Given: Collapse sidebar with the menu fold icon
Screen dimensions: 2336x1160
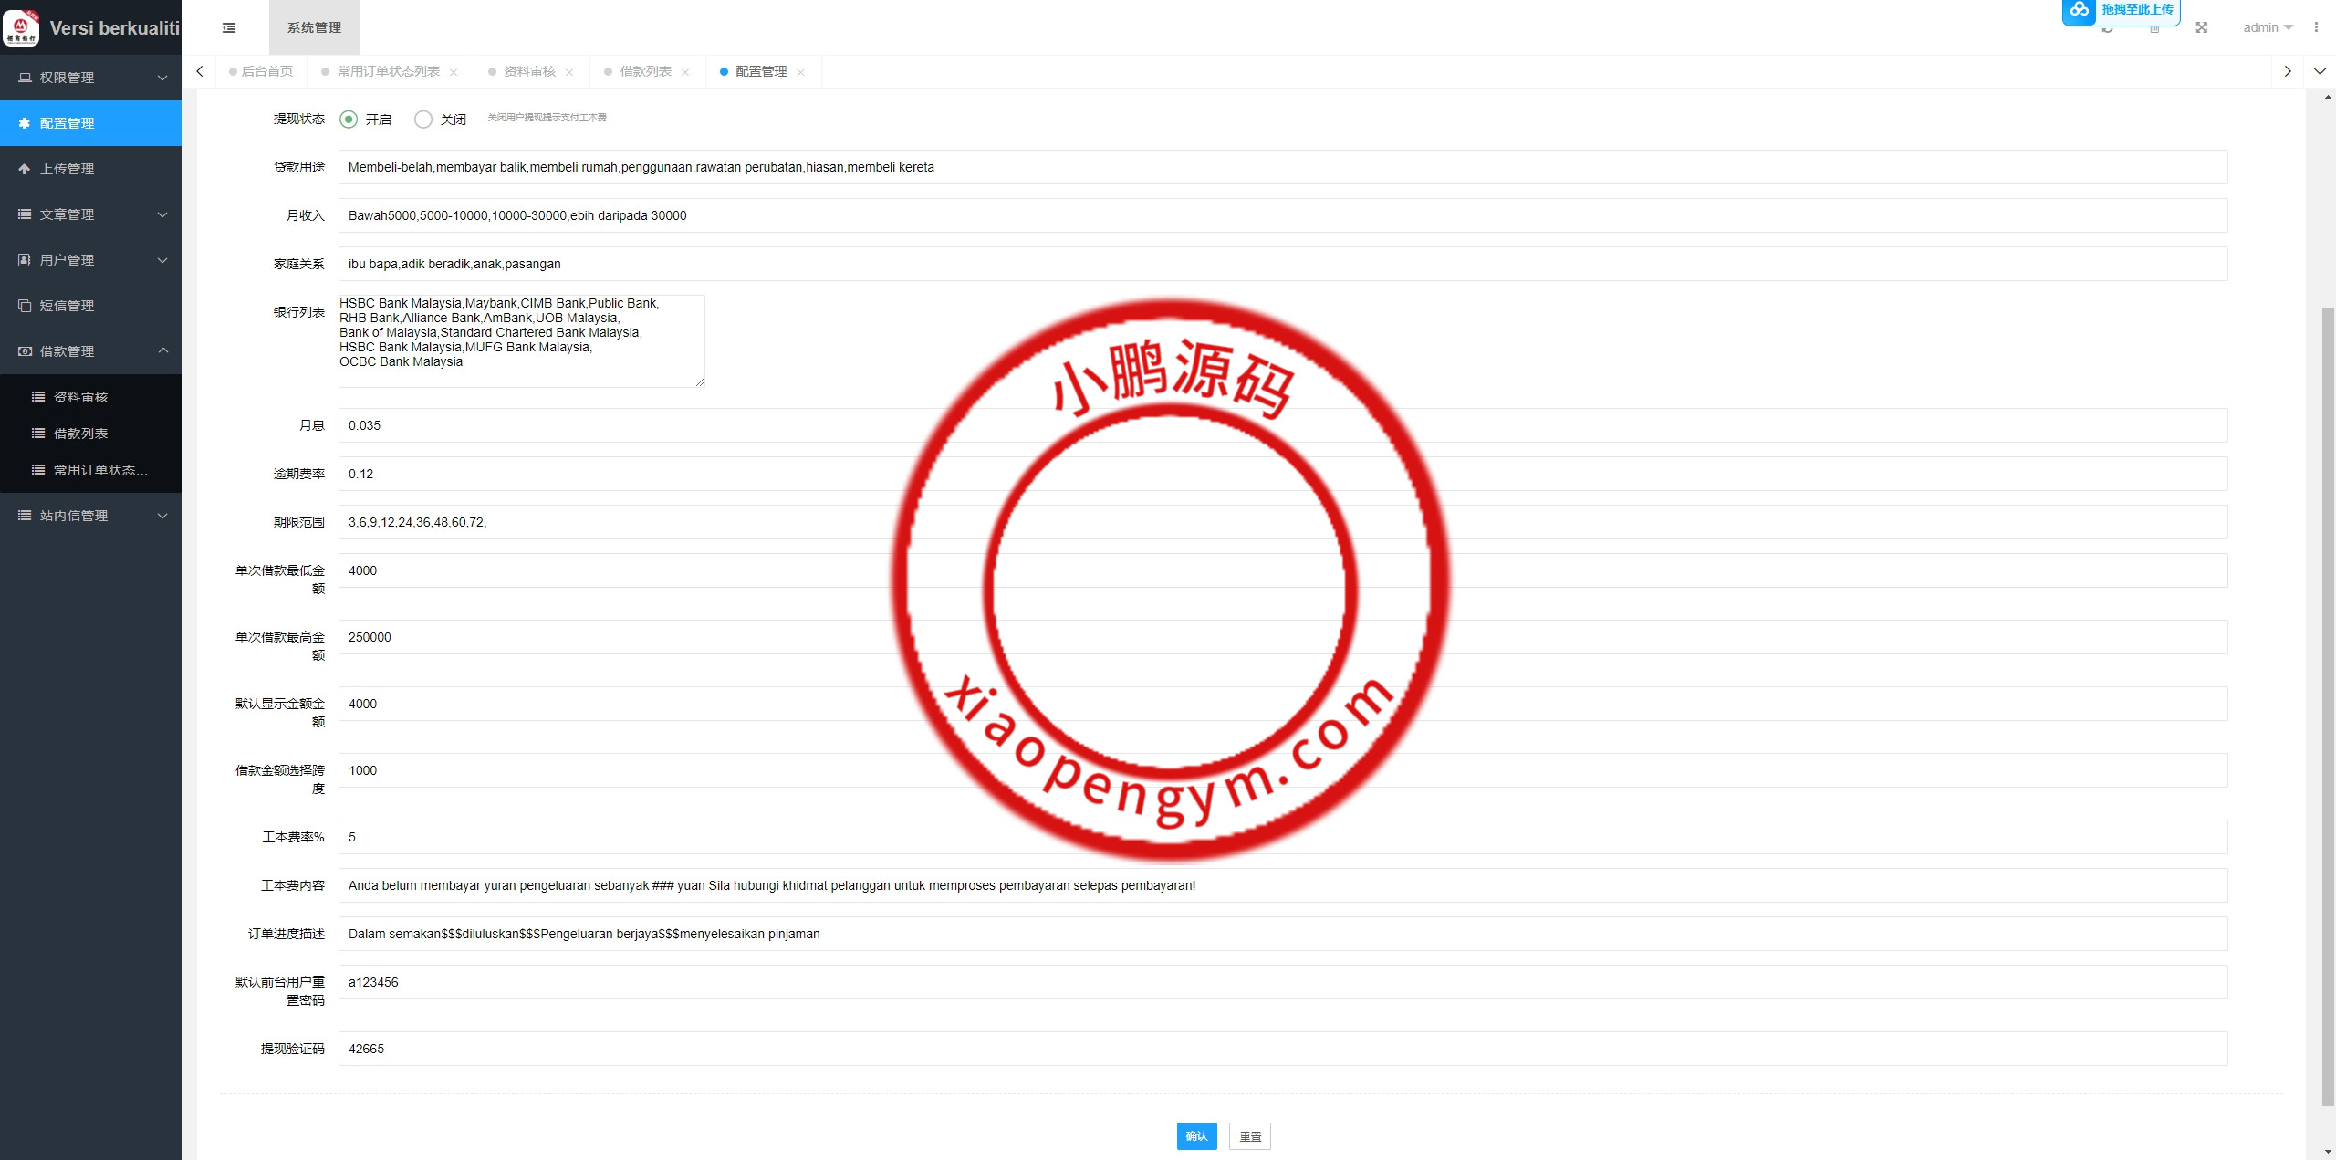Looking at the screenshot, I should point(229,28).
